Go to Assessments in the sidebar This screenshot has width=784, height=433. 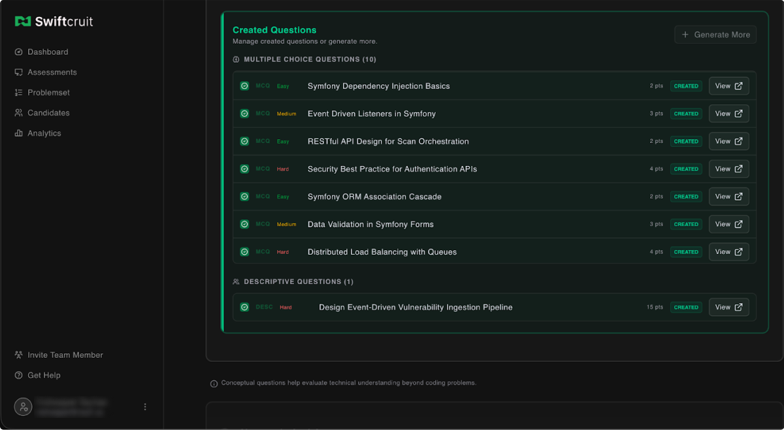(52, 72)
